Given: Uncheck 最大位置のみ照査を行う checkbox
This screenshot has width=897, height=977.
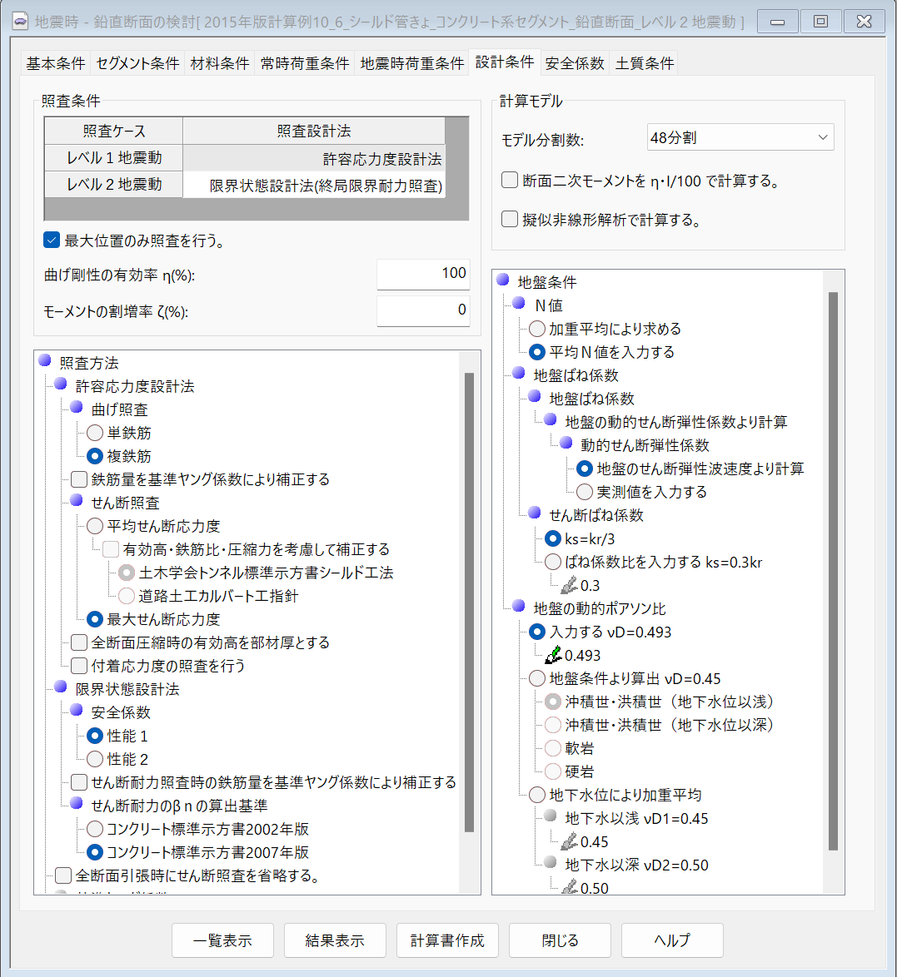Looking at the screenshot, I should (52, 241).
